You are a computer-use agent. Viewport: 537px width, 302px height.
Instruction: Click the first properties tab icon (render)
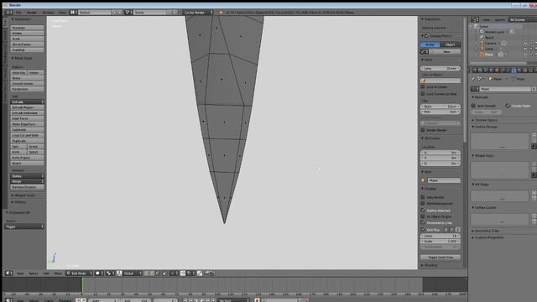(x=475, y=70)
